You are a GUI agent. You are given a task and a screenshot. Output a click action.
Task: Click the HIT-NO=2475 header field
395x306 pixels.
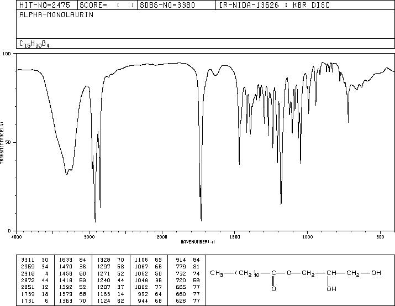point(47,5)
